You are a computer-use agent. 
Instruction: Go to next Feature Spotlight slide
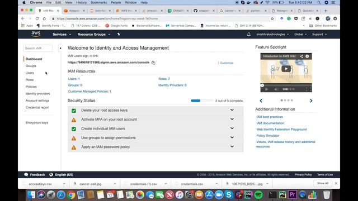coord(311,100)
